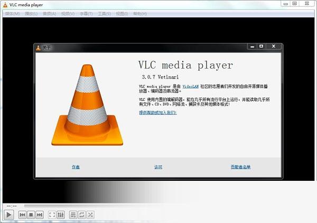Open the 字幕(T) subtitle menu

(x=86, y=14)
